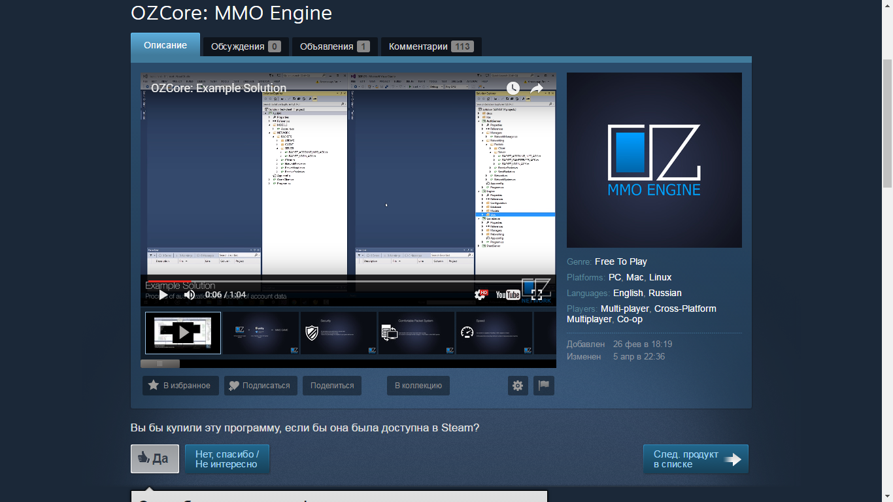
Task: Click the added date 26 фев в 18:19
Action: point(643,344)
